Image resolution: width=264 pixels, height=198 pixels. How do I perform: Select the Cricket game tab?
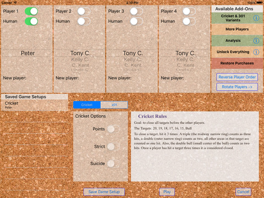87,105
